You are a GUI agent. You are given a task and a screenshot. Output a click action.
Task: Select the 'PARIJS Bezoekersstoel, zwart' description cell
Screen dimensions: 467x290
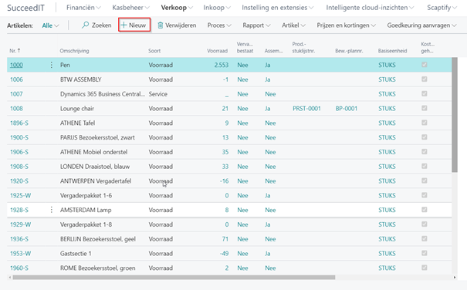(97, 137)
